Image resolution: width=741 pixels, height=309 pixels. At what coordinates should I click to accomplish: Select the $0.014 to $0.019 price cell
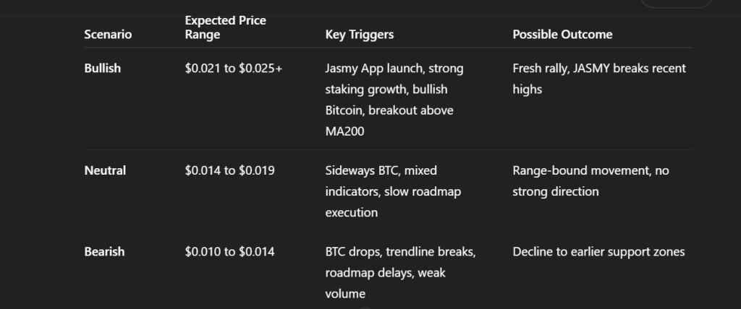pyautogui.click(x=229, y=171)
